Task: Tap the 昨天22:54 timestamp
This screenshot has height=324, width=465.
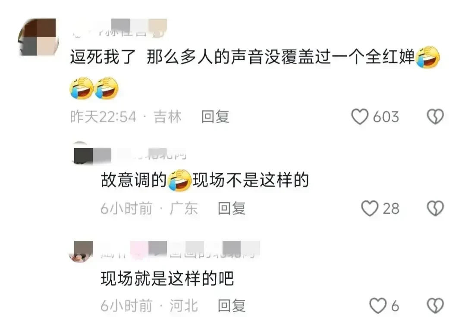Action: 103,117
